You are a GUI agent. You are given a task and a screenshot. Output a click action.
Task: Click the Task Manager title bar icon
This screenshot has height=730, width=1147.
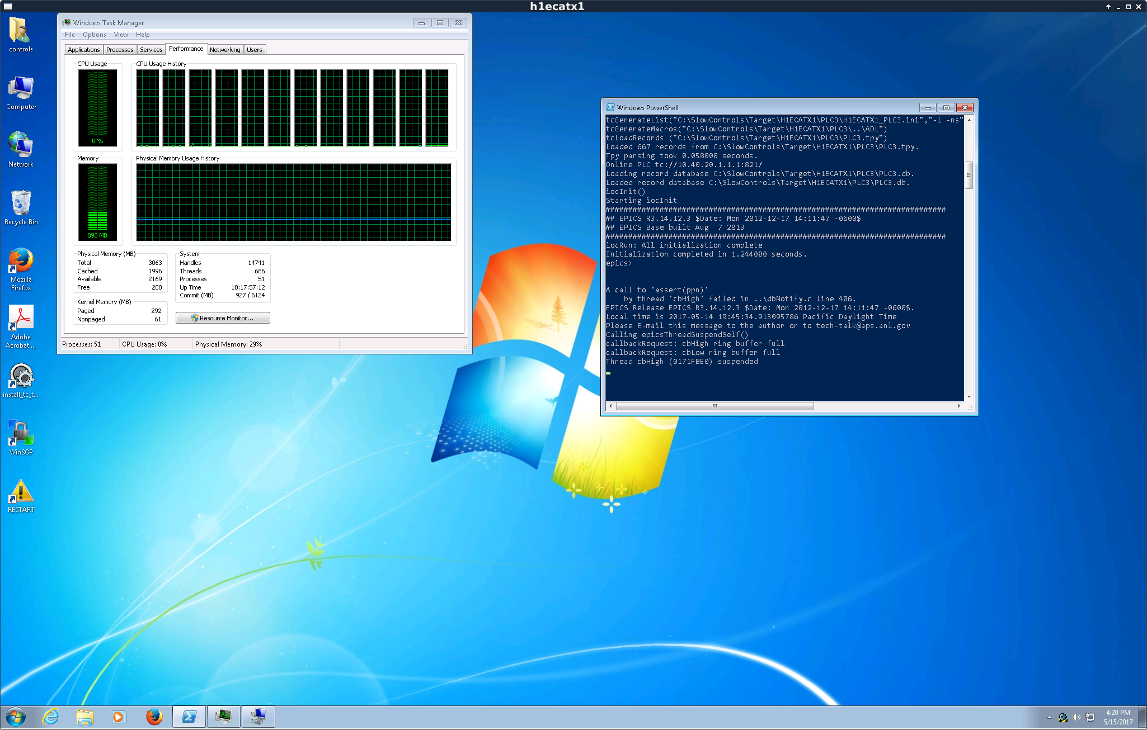tap(67, 22)
